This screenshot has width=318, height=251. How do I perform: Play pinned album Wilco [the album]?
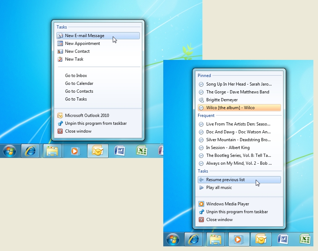[230, 108]
